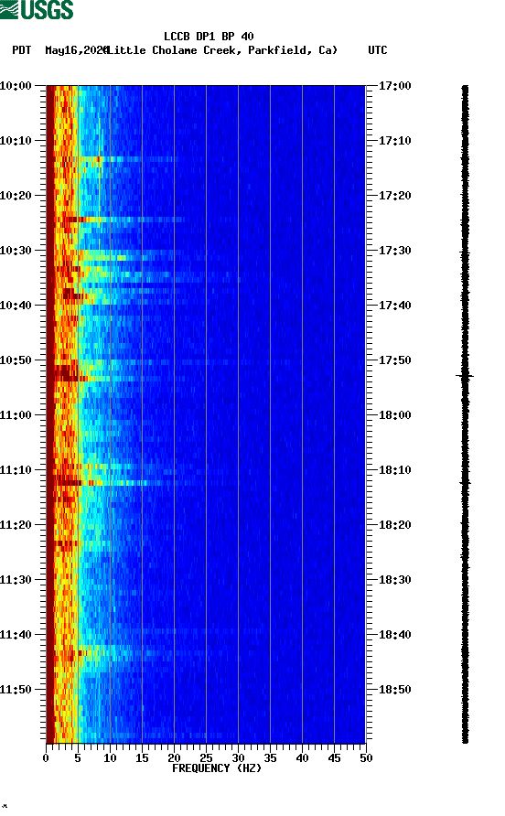This screenshot has height=816, width=505.
Task: Click the 15 Hz frequency axis label
Action: point(142,758)
